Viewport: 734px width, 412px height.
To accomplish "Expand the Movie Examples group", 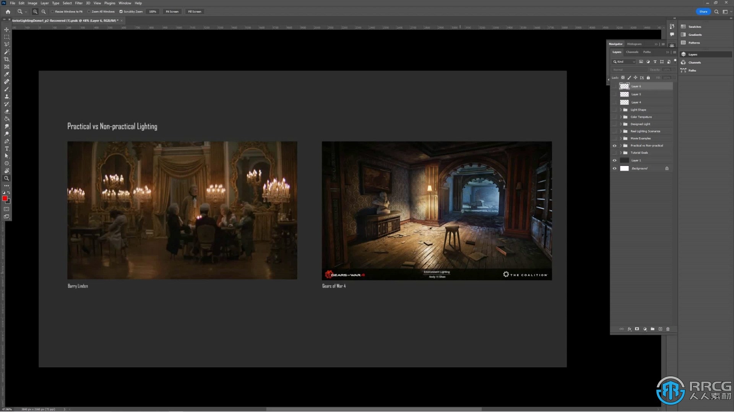I will [x=620, y=138].
